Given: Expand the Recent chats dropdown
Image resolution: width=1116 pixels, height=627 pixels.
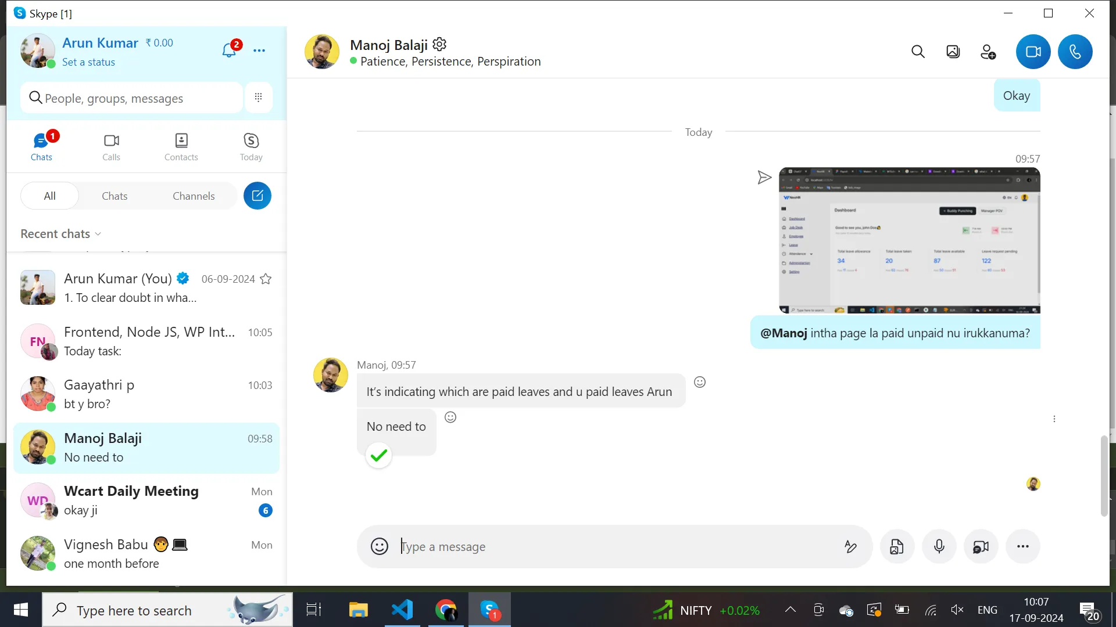Looking at the screenshot, I should pos(61,234).
